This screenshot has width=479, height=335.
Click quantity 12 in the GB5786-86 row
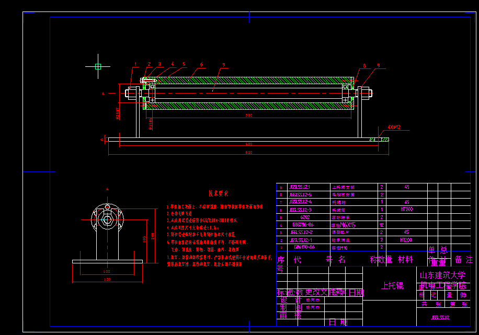pyautogui.click(x=382, y=225)
